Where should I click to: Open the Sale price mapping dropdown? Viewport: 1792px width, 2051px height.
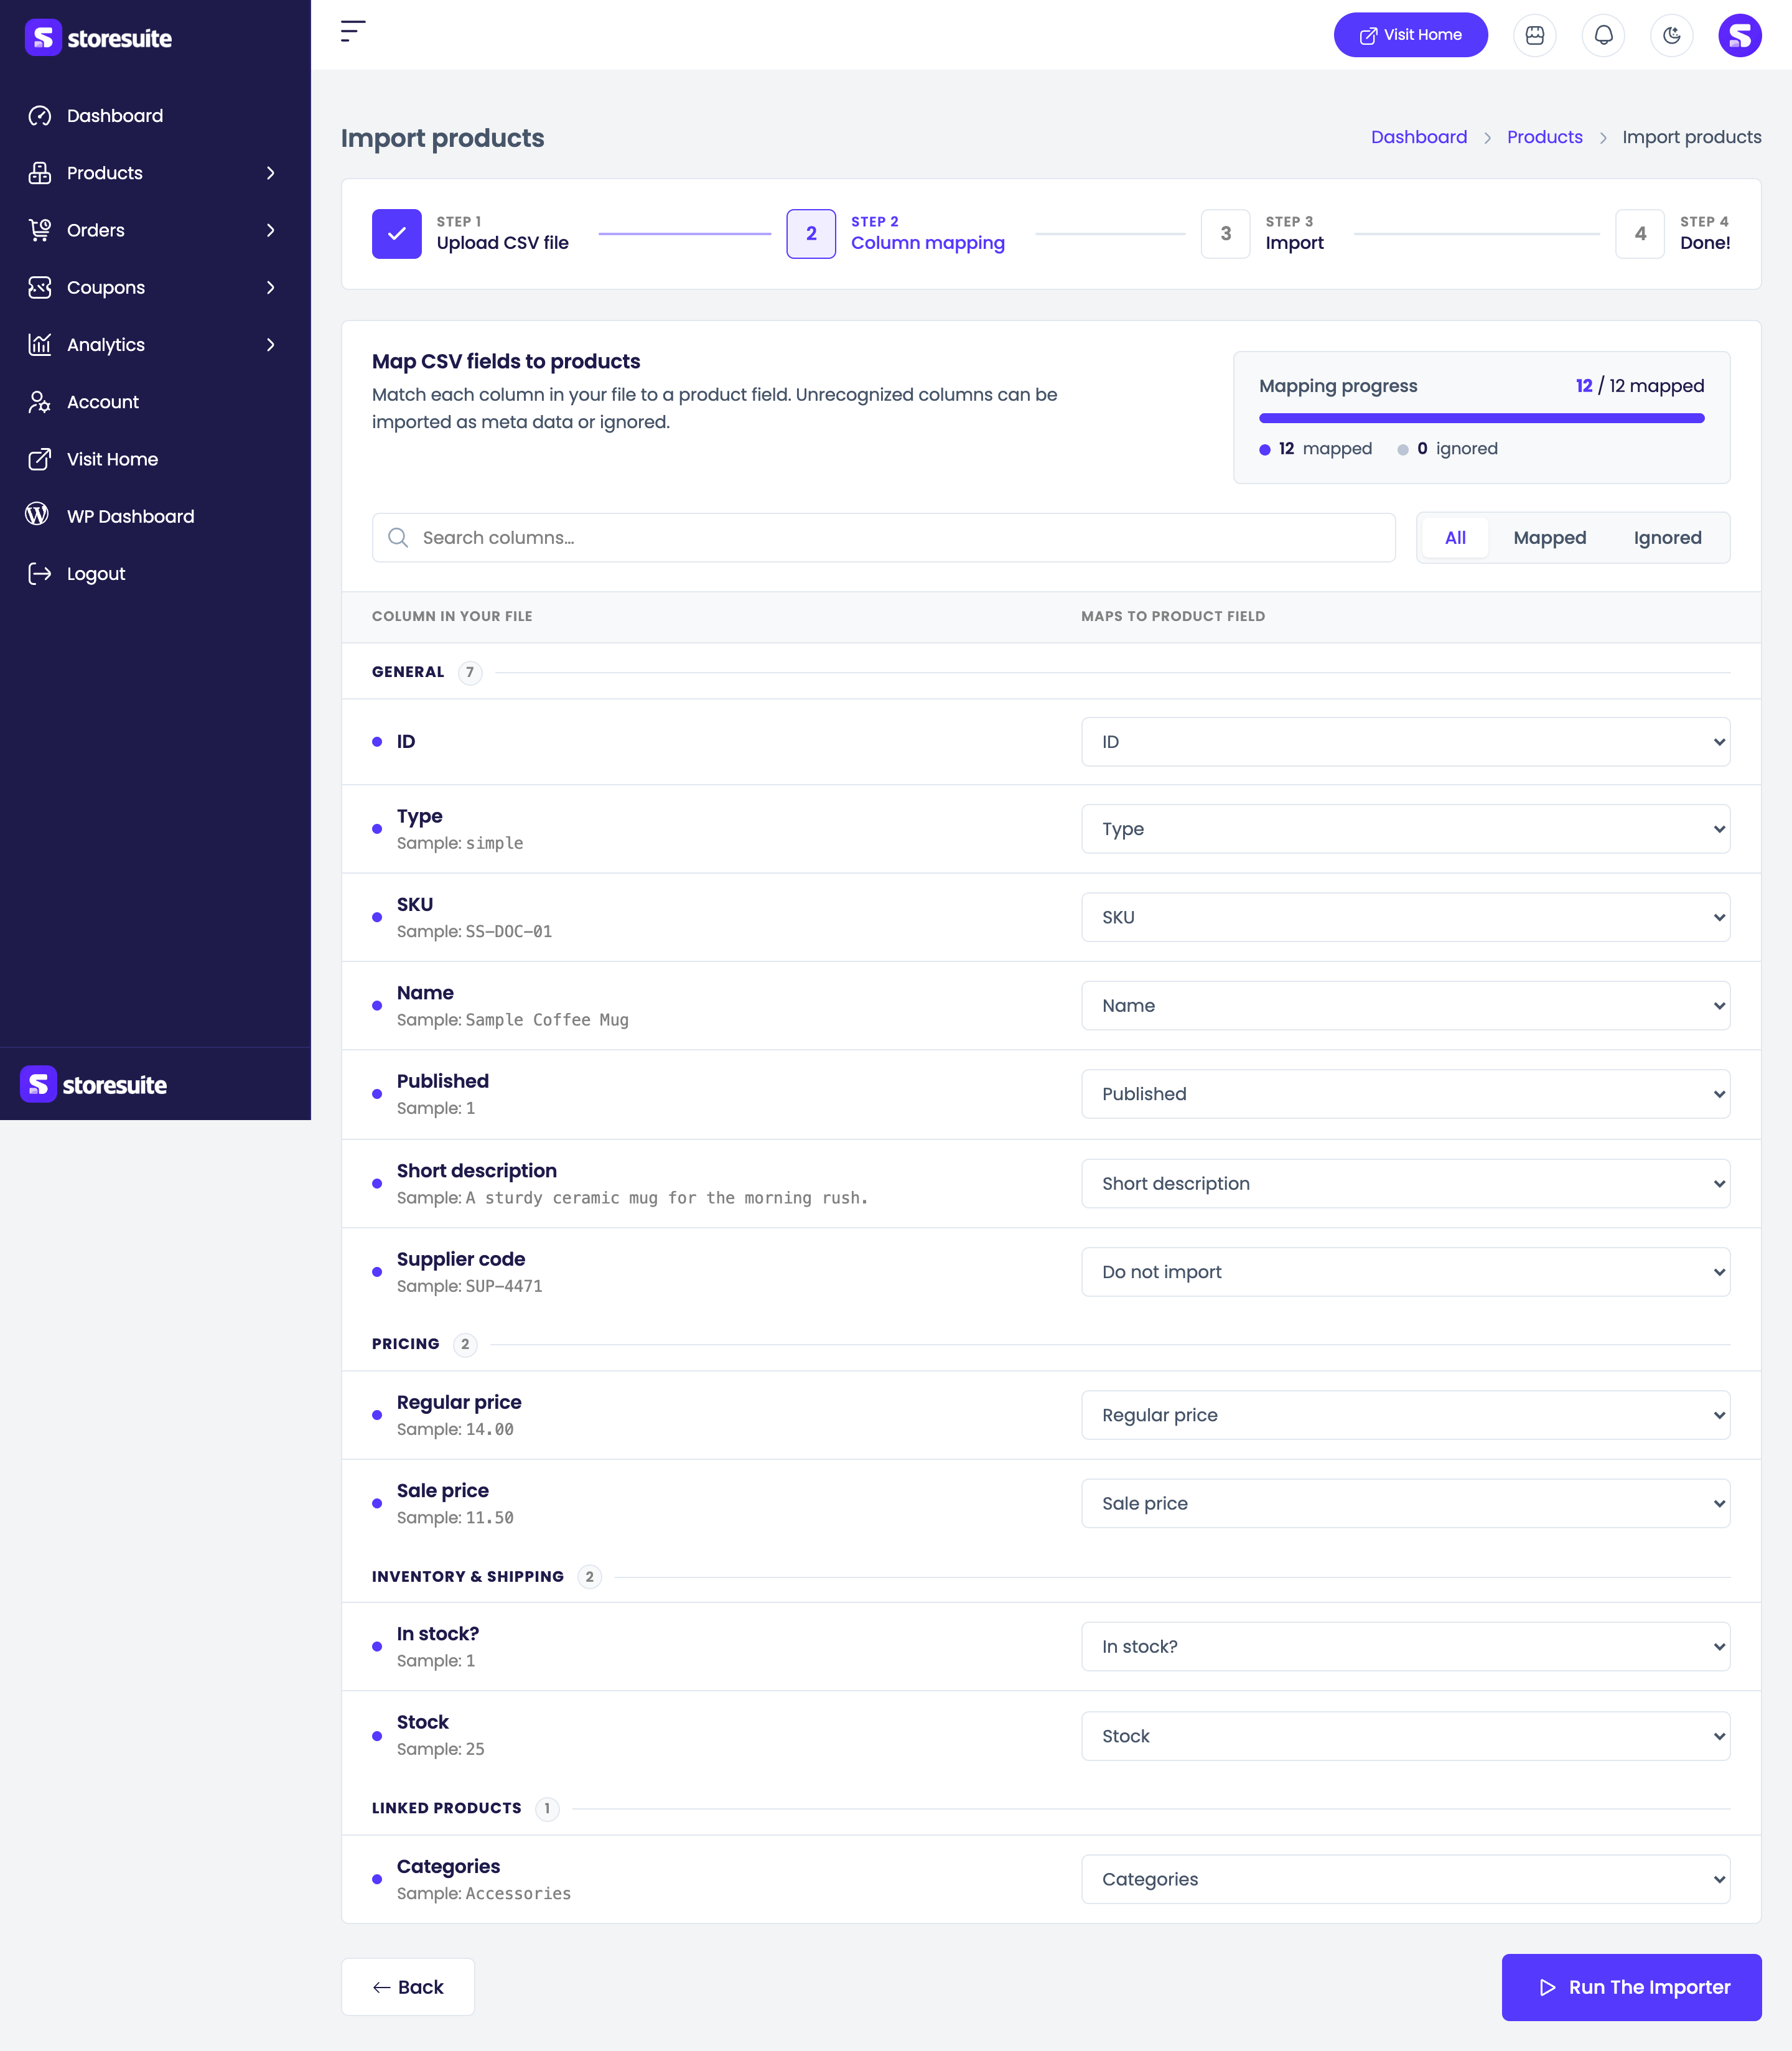[1405, 1503]
